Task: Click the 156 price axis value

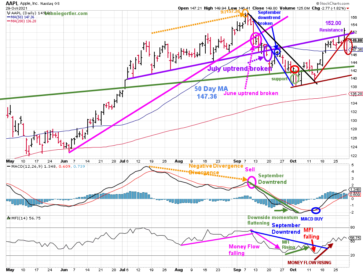Action: (354, 17)
